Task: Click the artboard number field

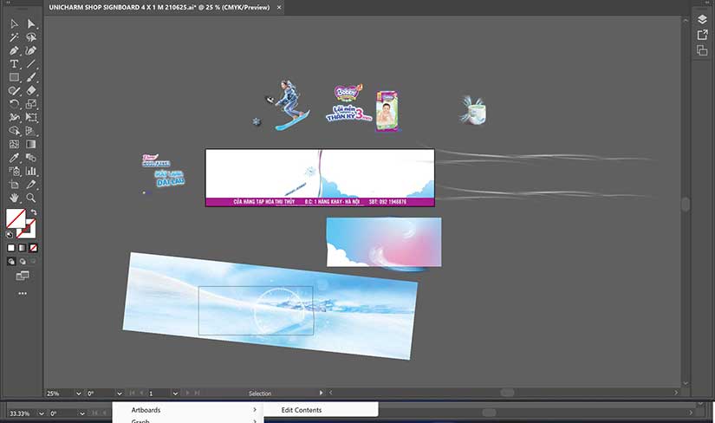Action: coord(159,394)
